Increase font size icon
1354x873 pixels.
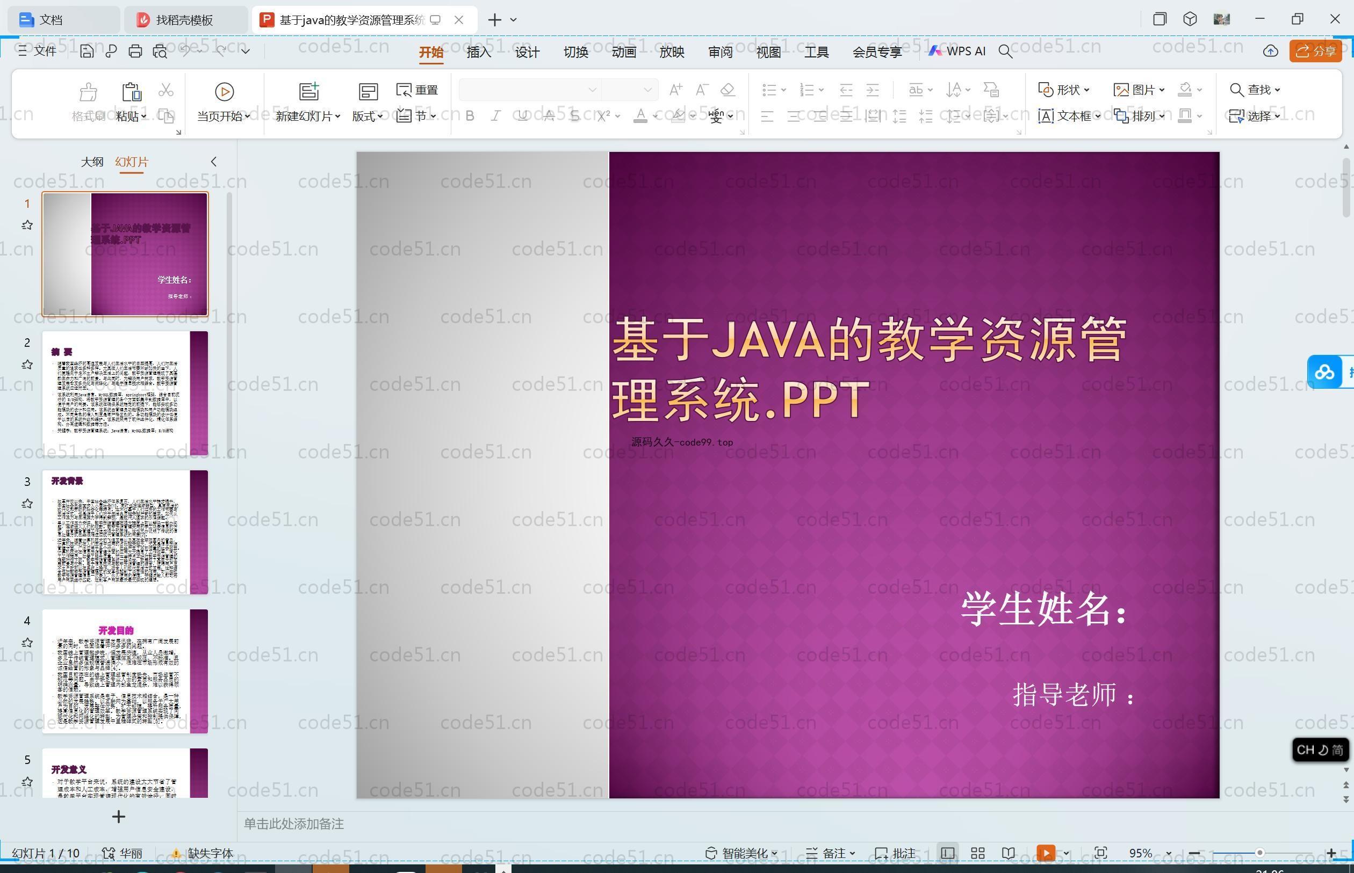click(x=675, y=90)
